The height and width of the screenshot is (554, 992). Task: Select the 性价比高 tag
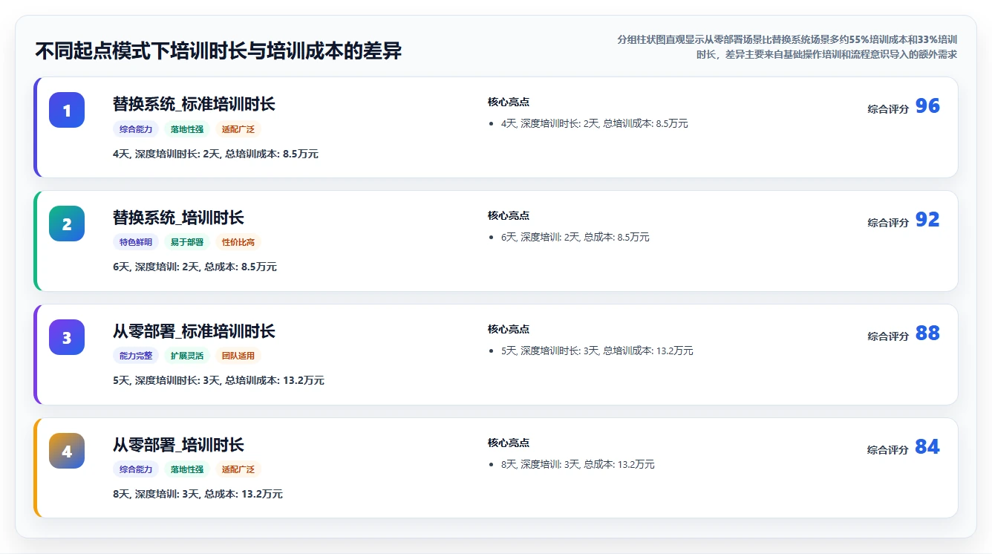pyautogui.click(x=238, y=243)
